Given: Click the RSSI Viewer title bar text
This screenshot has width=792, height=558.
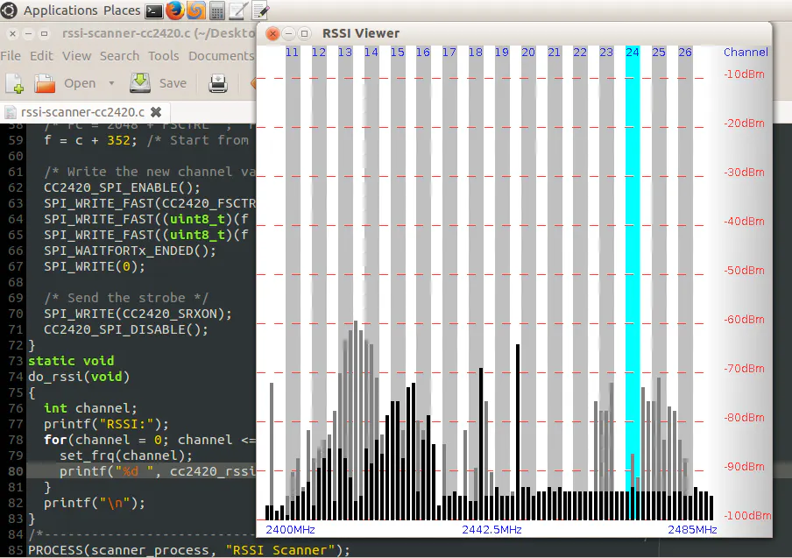Looking at the screenshot, I should point(361,34).
